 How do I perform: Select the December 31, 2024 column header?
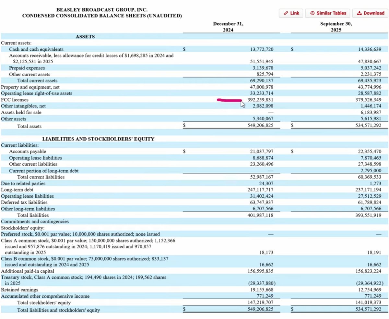pos(228,27)
